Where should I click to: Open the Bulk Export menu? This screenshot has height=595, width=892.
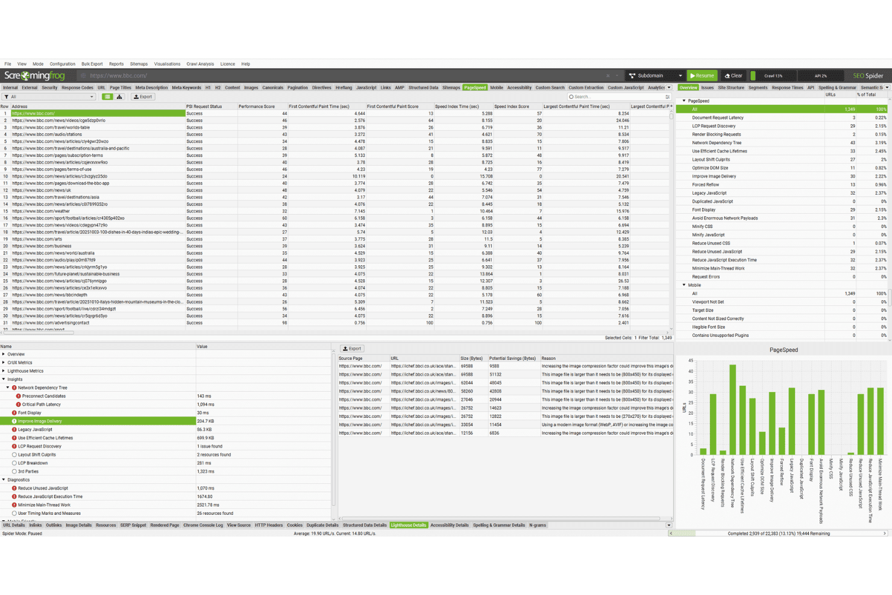pos(92,64)
